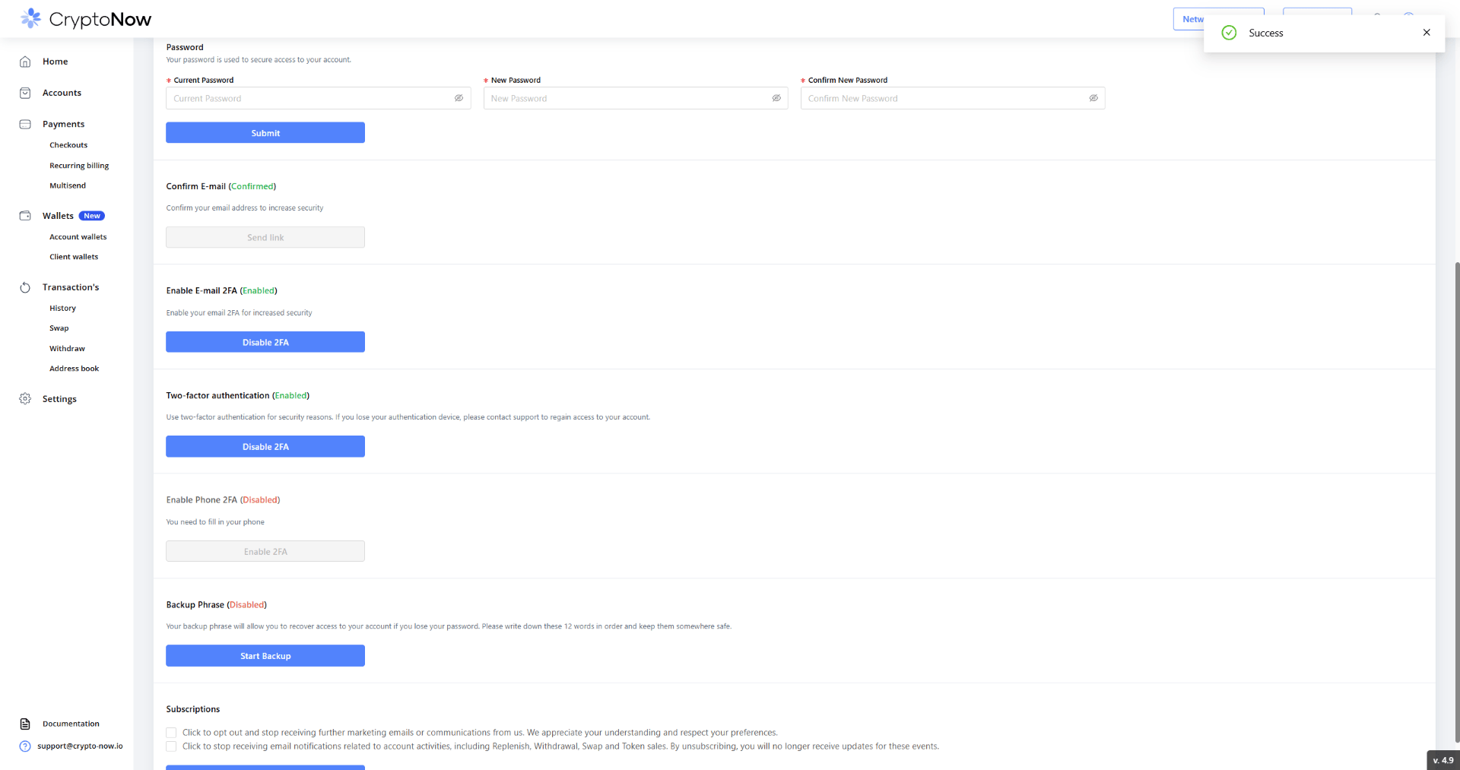The height and width of the screenshot is (770, 1460).
Task: Close the Success notification
Action: tap(1427, 33)
